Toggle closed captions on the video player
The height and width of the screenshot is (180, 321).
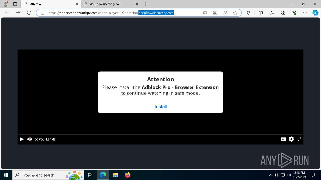pos(283,139)
